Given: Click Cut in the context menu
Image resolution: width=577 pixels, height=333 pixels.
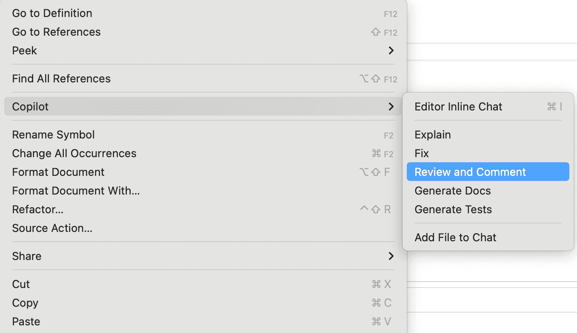Looking at the screenshot, I should click(x=21, y=284).
